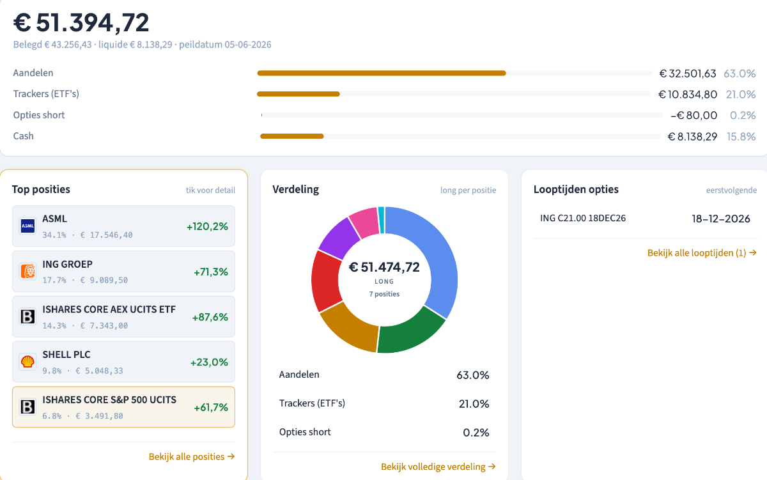The height and width of the screenshot is (480, 767).
Task: Click the ASML return +120,2%
Action: click(x=207, y=226)
